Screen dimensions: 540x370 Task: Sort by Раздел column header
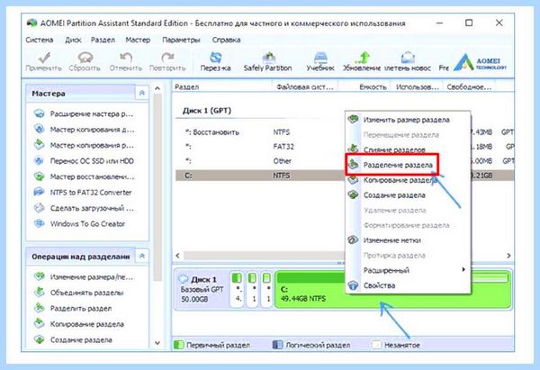pyautogui.click(x=222, y=87)
